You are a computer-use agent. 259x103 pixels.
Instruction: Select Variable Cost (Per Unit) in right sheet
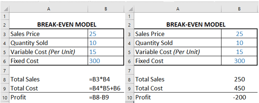(168, 52)
